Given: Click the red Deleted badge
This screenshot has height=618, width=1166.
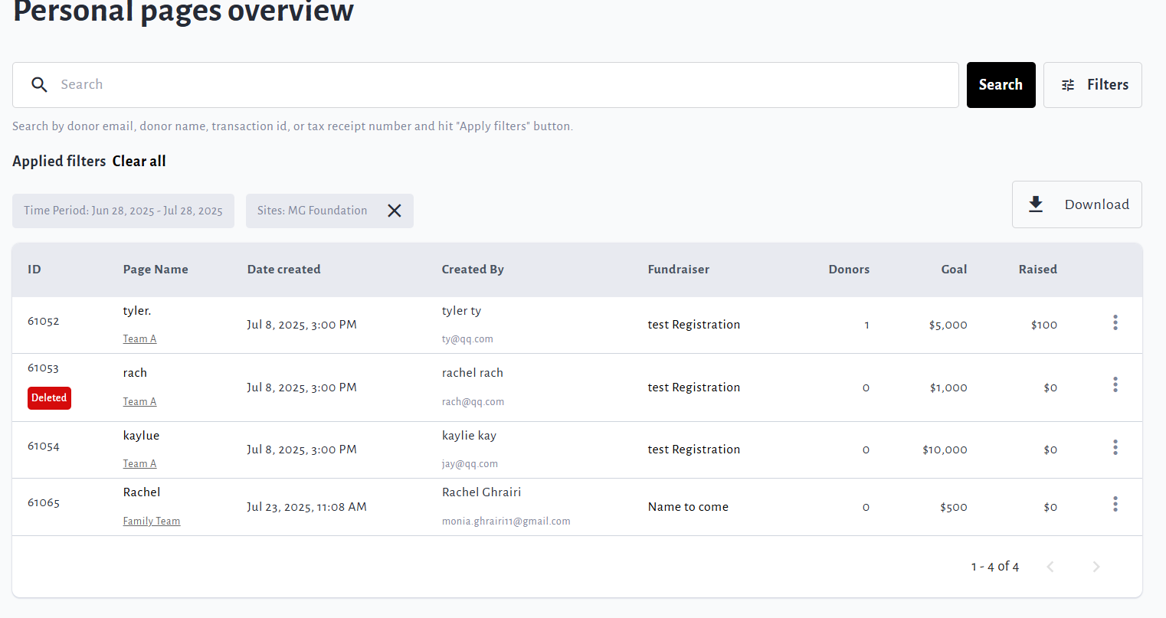Looking at the screenshot, I should (x=49, y=398).
